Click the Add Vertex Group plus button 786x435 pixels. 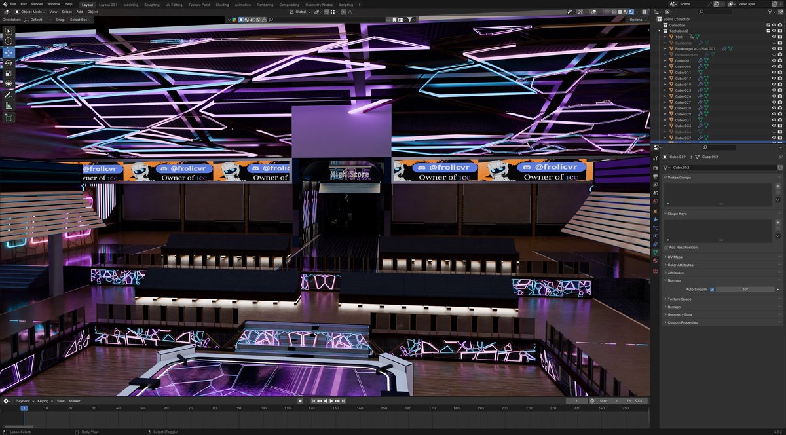777,186
